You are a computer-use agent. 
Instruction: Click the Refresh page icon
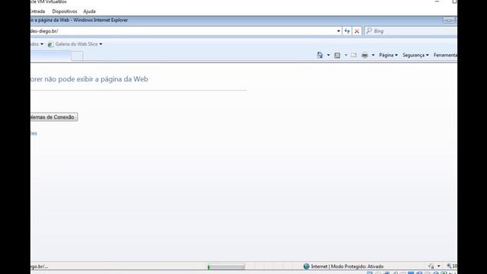[347, 31]
